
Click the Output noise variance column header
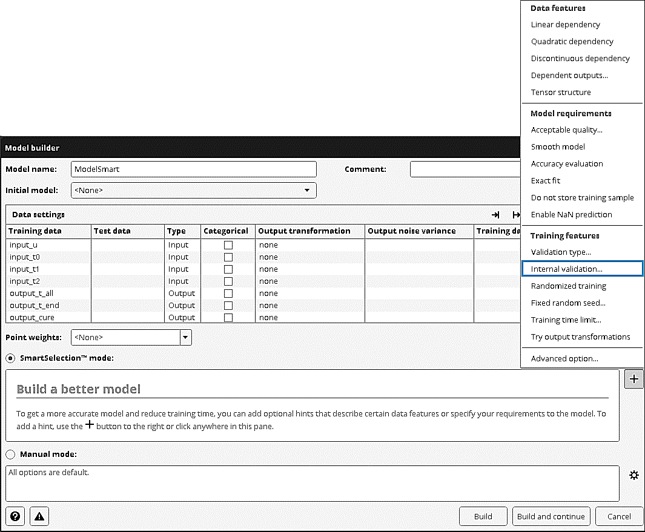tap(419, 231)
